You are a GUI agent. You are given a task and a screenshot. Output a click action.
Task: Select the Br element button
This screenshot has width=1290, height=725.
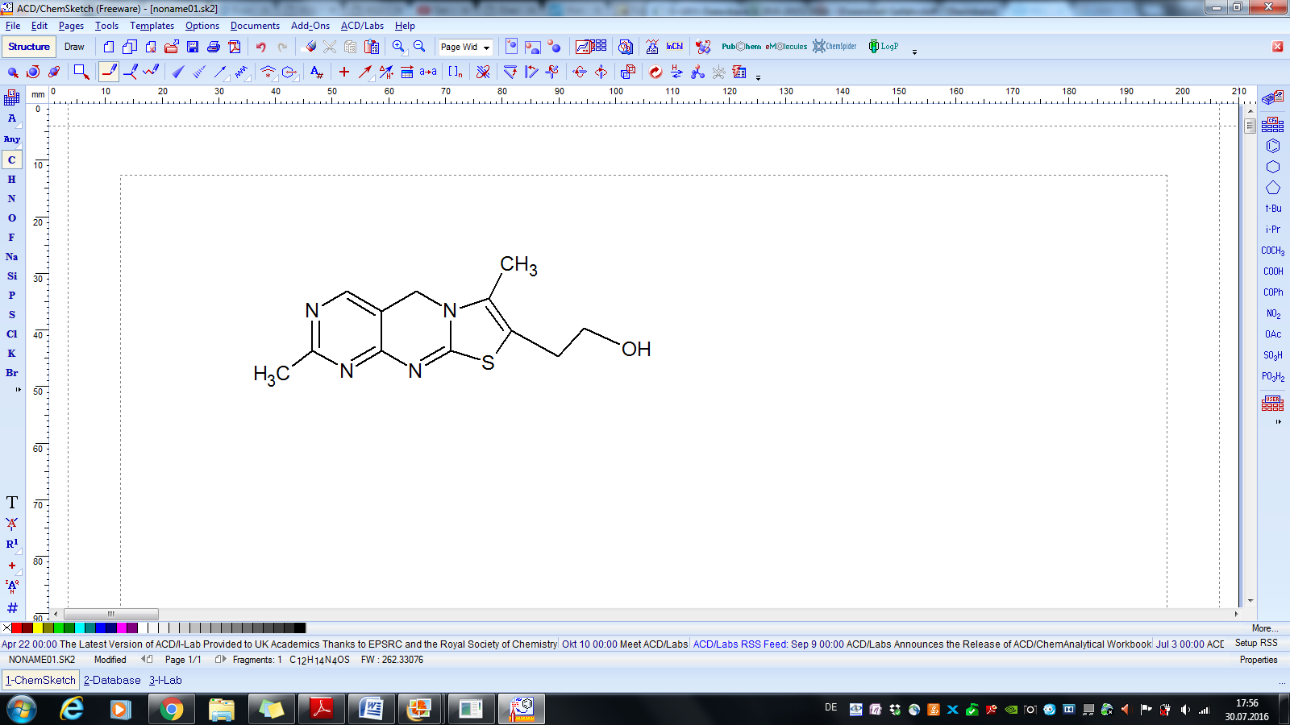[x=12, y=373]
